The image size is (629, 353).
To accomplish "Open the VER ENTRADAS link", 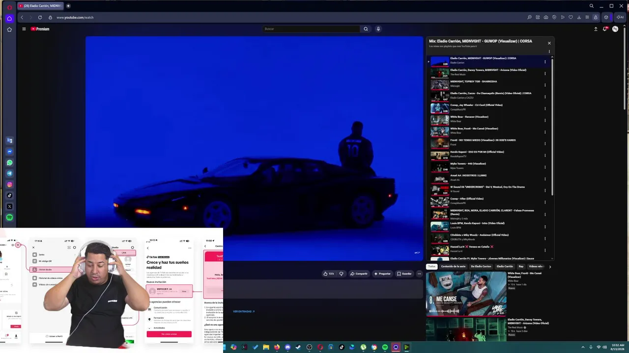I will click(x=244, y=311).
